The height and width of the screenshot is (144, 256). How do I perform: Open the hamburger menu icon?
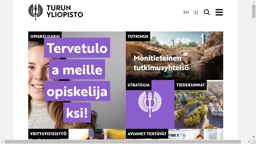click(219, 12)
